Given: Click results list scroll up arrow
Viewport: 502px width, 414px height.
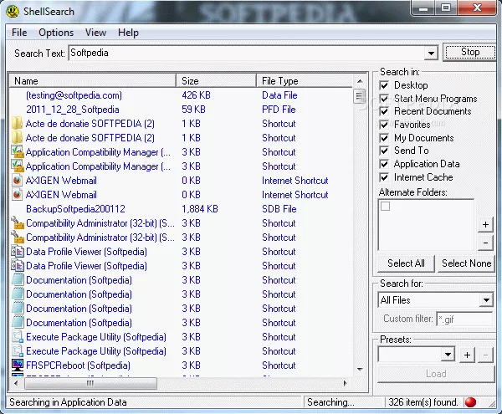Looking at the screenshot, I should (360, 81).
